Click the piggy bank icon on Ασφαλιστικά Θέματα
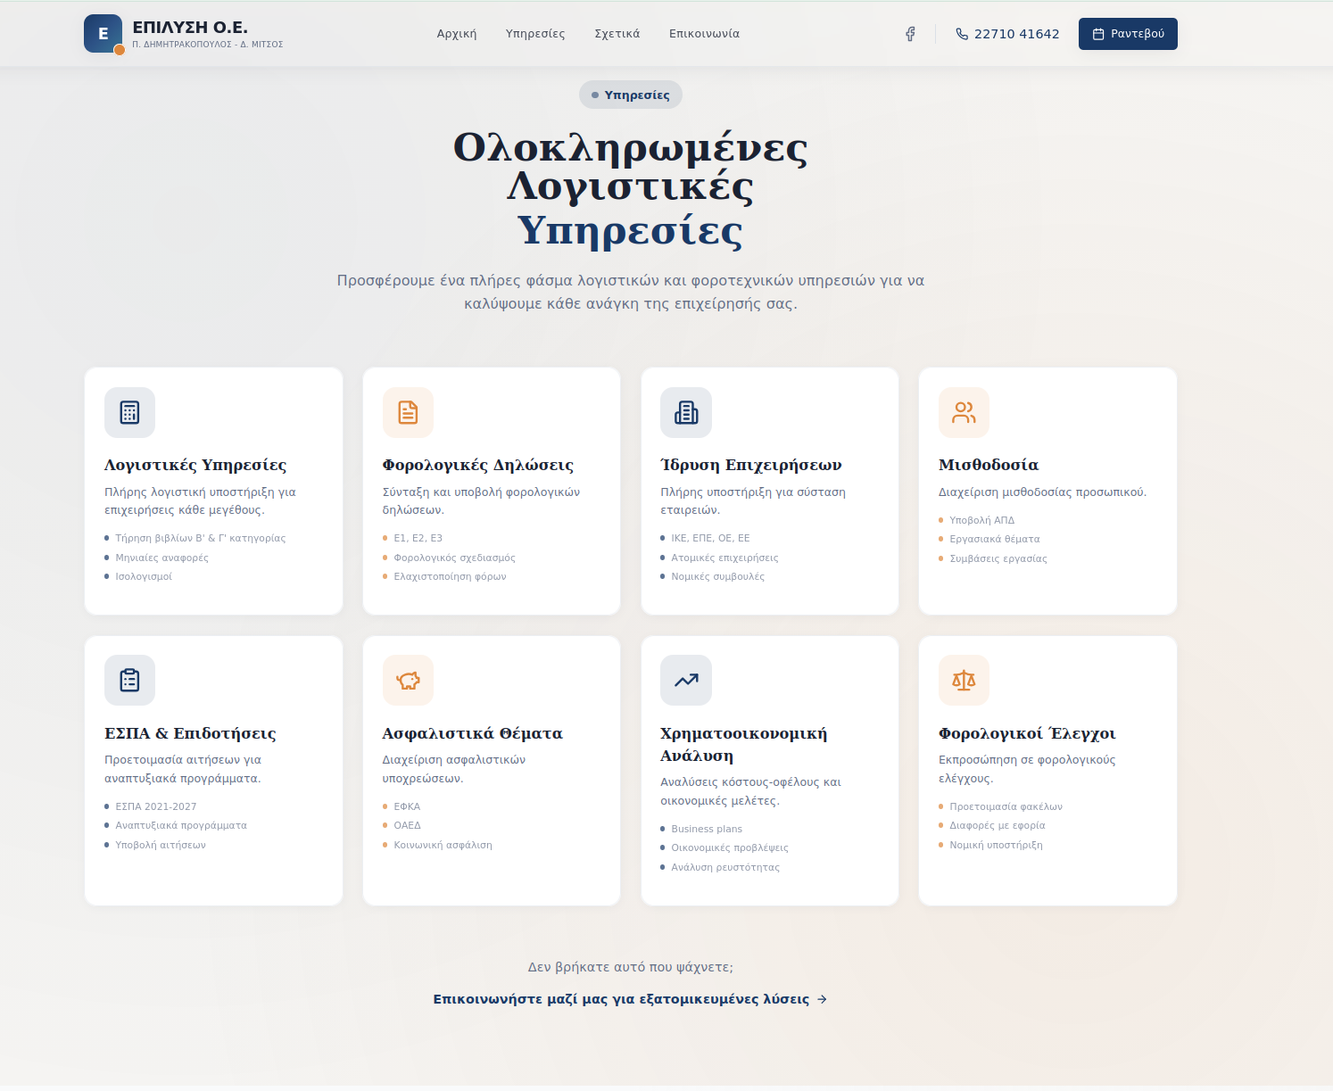Screen dimensions: 1333x1091 (408, 681)
